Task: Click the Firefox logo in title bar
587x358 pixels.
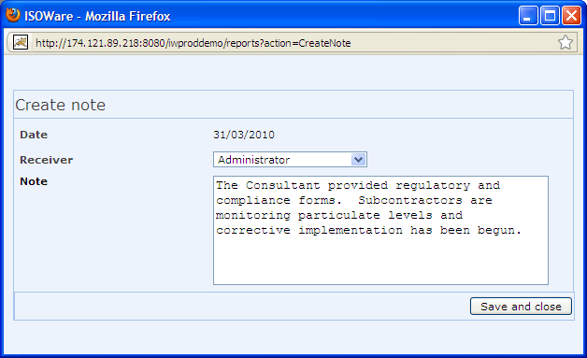Action: click(x=13, y=15)
